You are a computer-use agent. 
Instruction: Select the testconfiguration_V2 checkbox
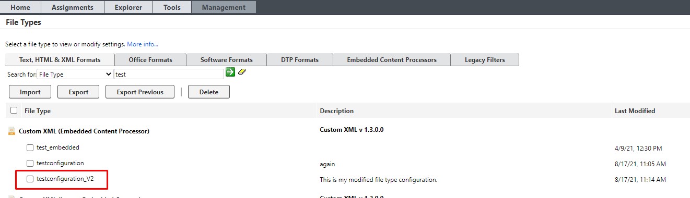30,179
